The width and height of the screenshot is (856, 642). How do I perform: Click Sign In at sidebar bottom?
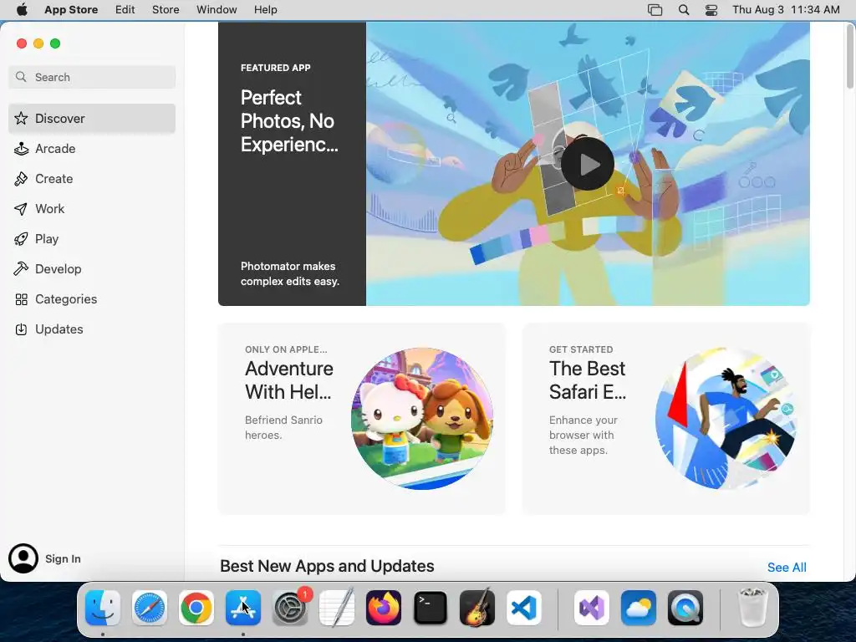pos(63,558)
